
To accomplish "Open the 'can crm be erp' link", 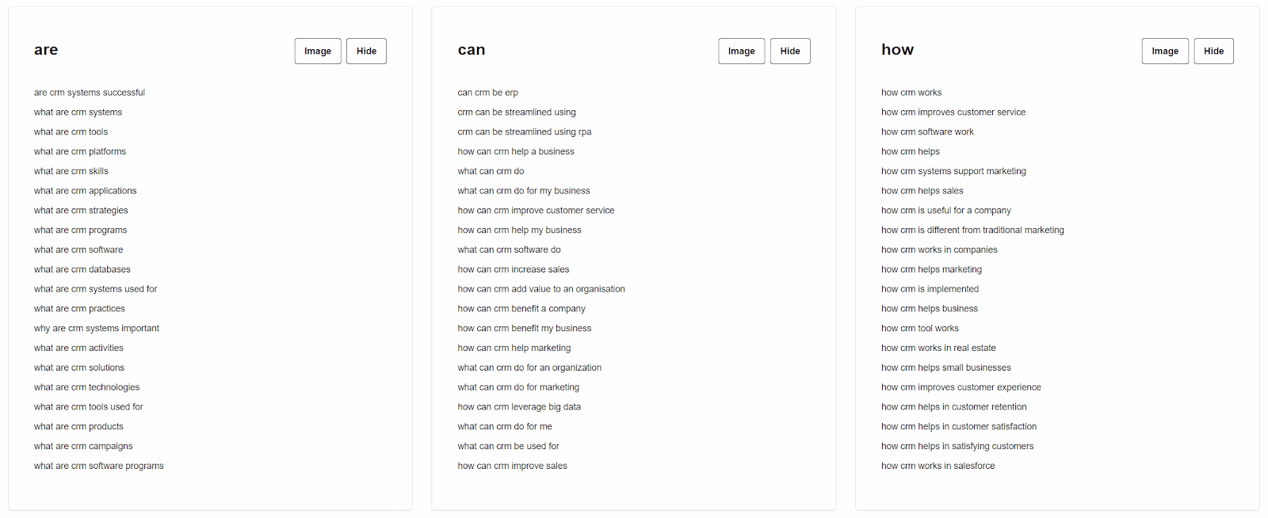I will click(x=488, y=93).
